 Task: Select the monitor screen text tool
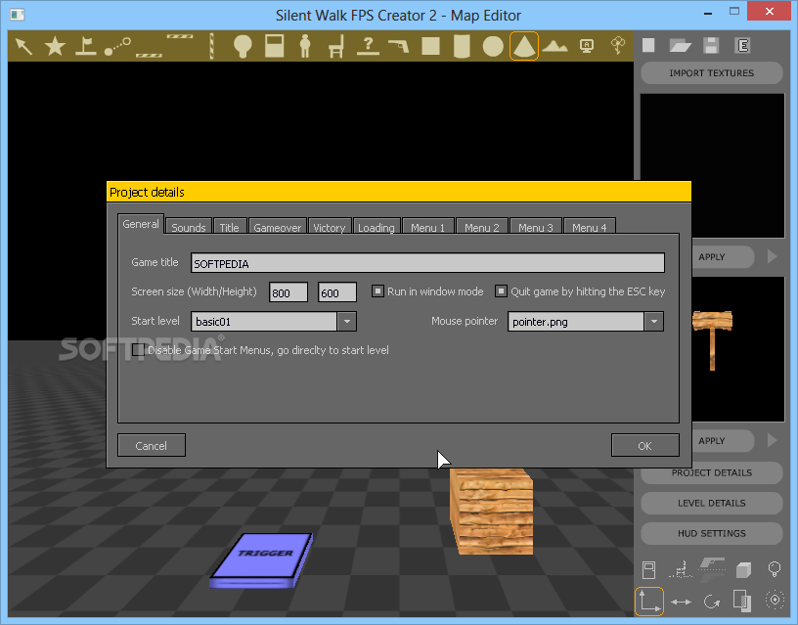pos(587,46)
